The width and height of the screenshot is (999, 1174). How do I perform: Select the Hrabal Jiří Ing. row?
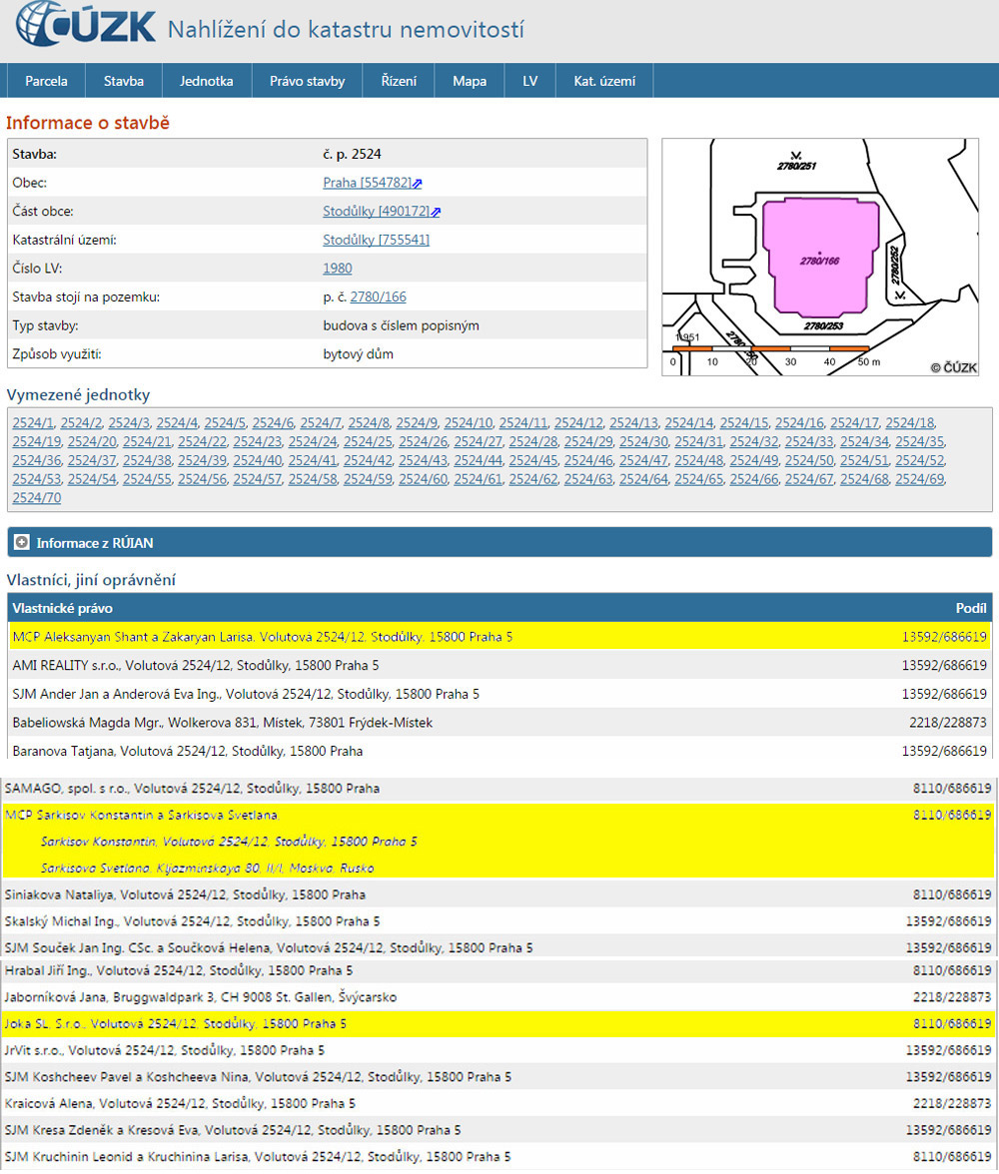coord(499,970)
